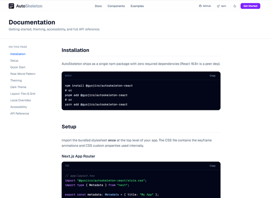Jump to Quick Start in sidebar
The width and height of the screenshot is (271, 198).
[x=18, y=67]
